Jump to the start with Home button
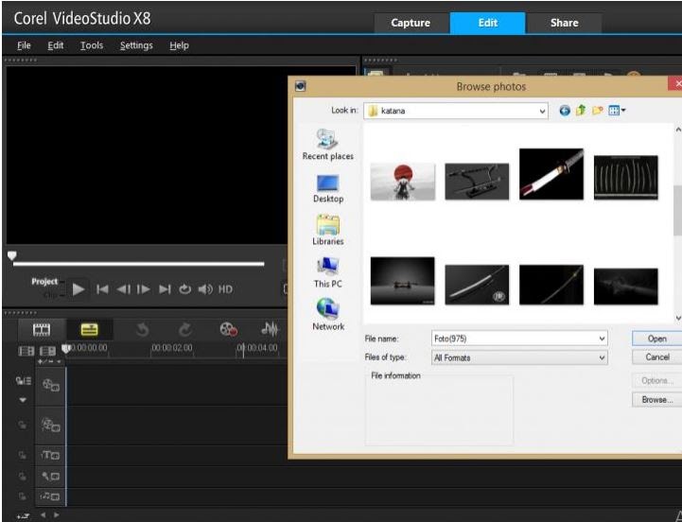Image resolution: width=682 pixels, height=522 pixels. pos(103,289)
